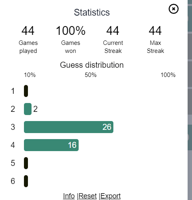Click the Max Streak value
This screenshot has height=200, width=192.
click(155, 31)
